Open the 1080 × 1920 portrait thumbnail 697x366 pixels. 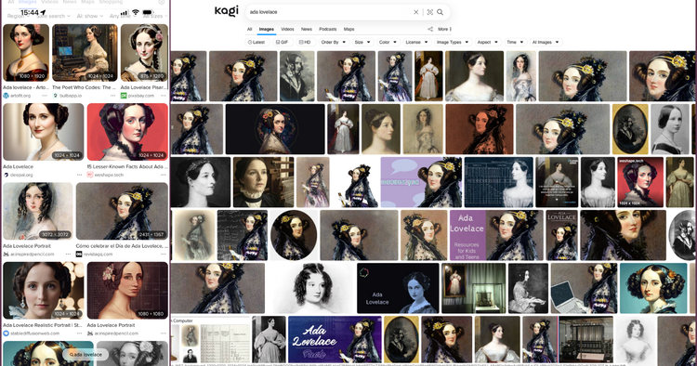tap(26, 52)
